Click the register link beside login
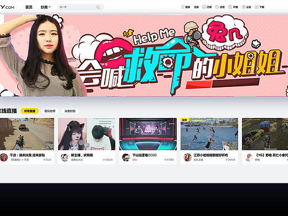288x216 pixels. (x=196, y=7)
